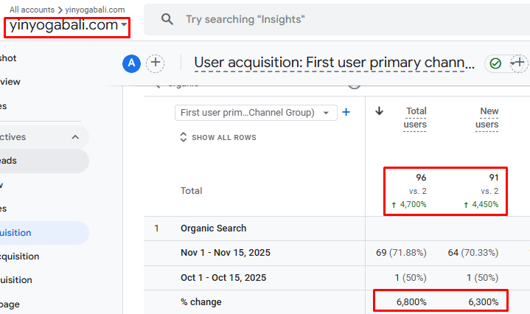Click the total users value 96
530x314 pixels.
421,178
